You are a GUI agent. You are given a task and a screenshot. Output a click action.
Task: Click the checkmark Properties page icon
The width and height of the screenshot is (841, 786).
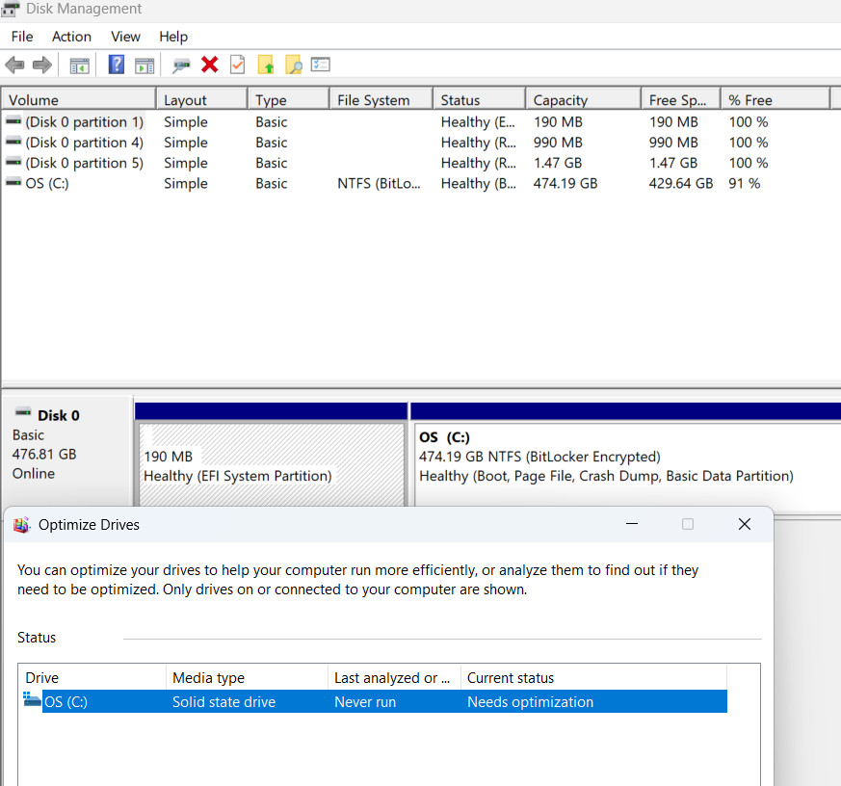point(238,65)
